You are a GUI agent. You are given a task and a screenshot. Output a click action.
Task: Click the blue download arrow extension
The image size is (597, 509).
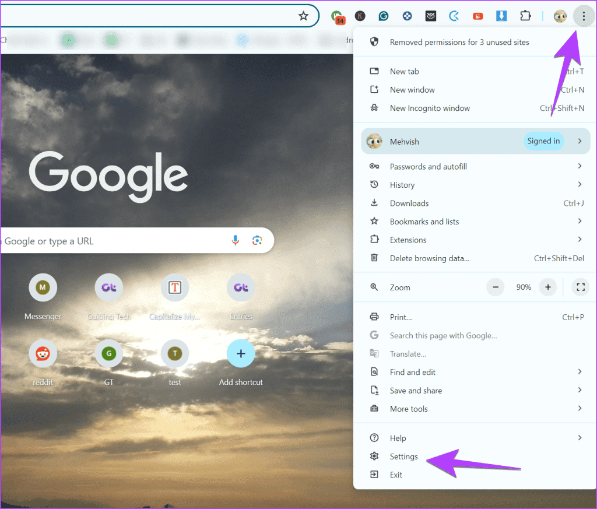[501, 16]
